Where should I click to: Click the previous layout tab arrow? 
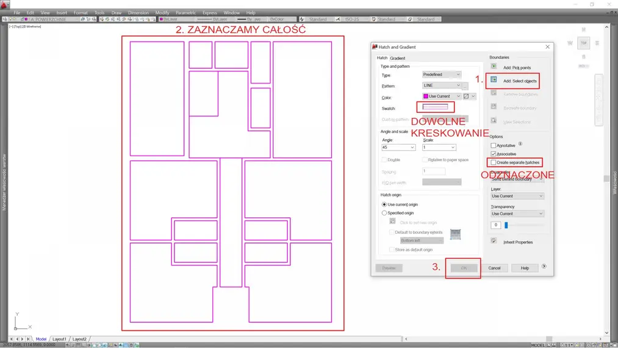[x=17, y=339]
